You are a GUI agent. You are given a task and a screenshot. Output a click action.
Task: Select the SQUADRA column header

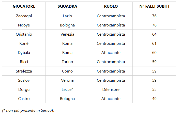pos(67,6)
